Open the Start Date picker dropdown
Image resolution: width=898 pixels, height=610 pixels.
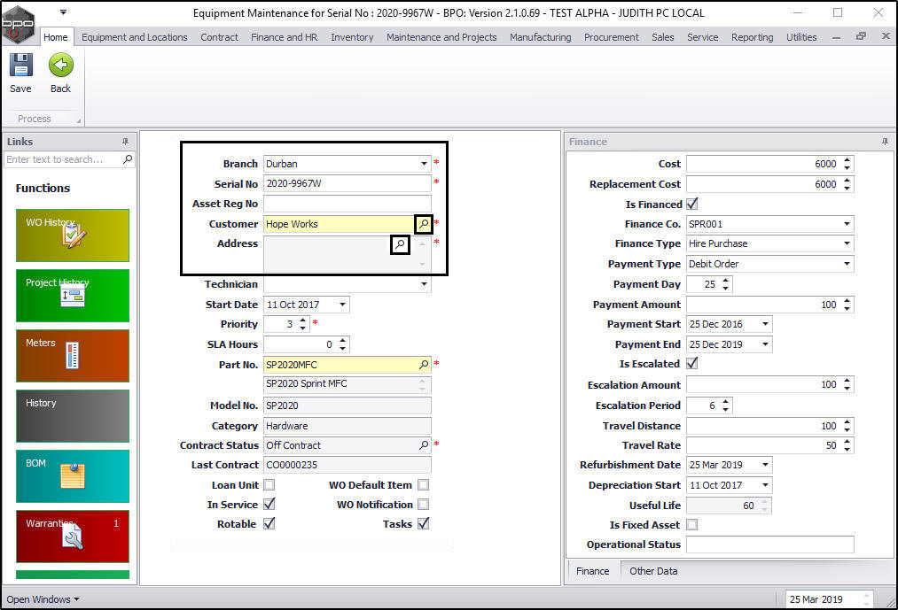(342, 305)
